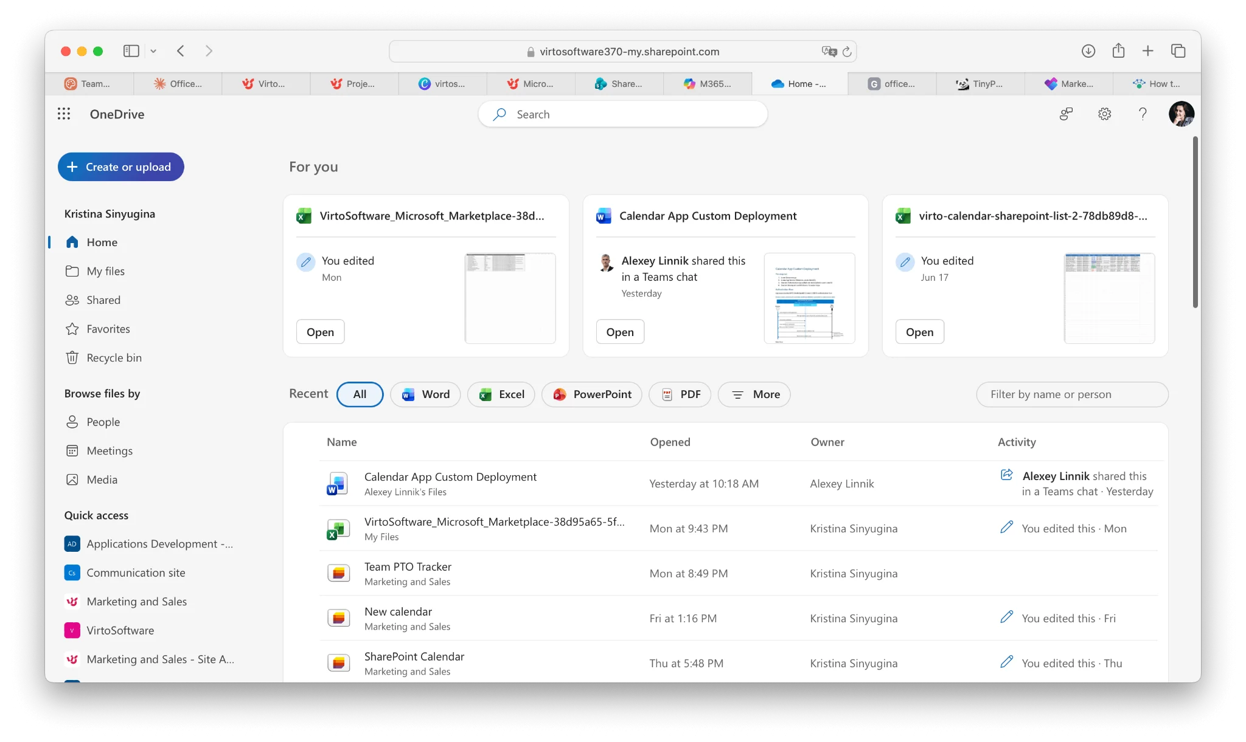Image resolution: width=1246 pixels, height=742 pixels.
Task: Open the app launcher waffle icon
Action: (x=64, y=114)
